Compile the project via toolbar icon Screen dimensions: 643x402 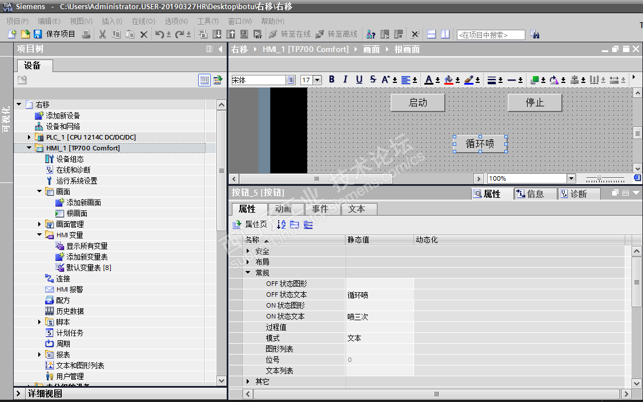[203, 34]
